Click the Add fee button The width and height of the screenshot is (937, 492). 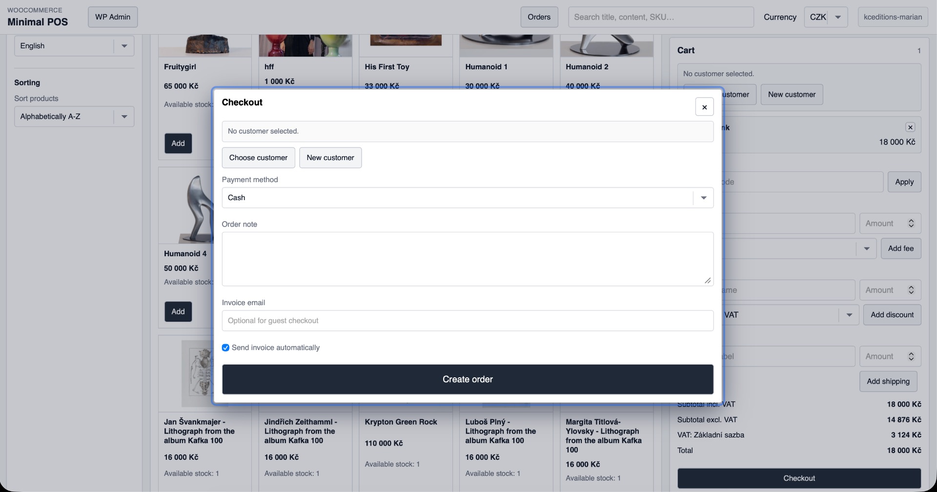[x=901, y=248]
